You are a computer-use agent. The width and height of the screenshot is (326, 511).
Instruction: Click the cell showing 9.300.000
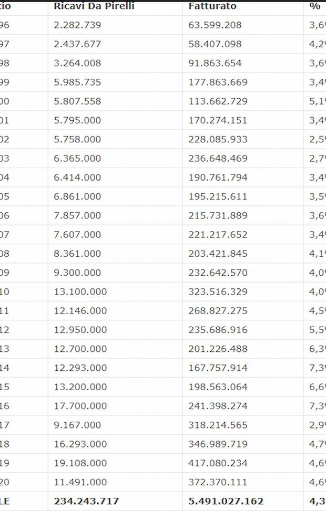77,273
